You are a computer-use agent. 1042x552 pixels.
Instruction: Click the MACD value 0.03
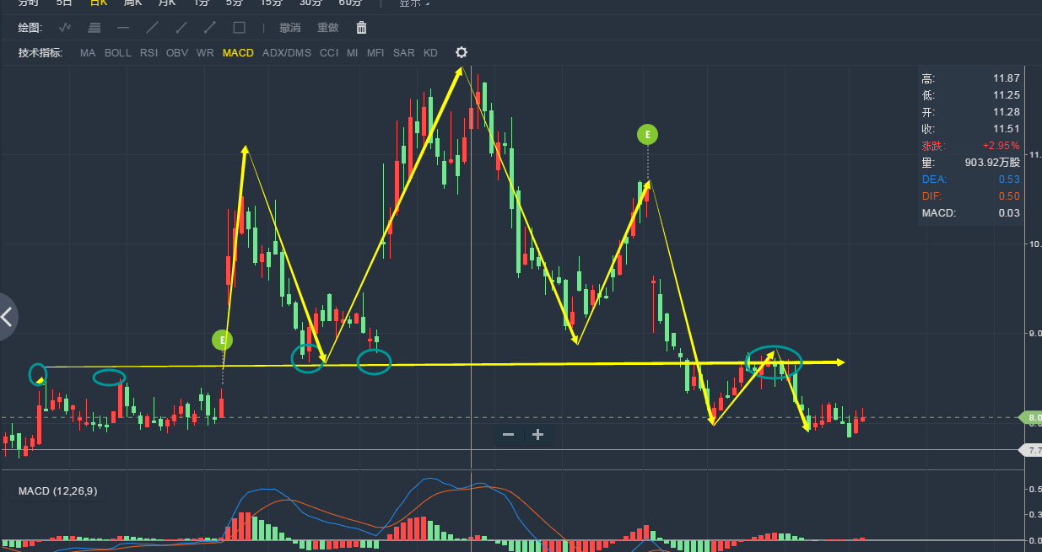click(x=1009, y=213)
